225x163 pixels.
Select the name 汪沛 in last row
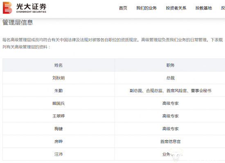coord(59,154)
